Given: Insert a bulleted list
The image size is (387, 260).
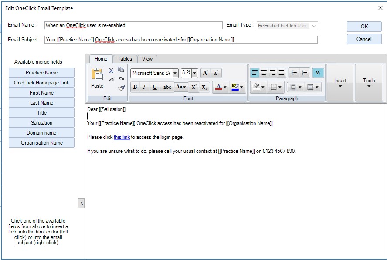Looking at the screenshot, I should pyautogui.click(x=294, y=73).
